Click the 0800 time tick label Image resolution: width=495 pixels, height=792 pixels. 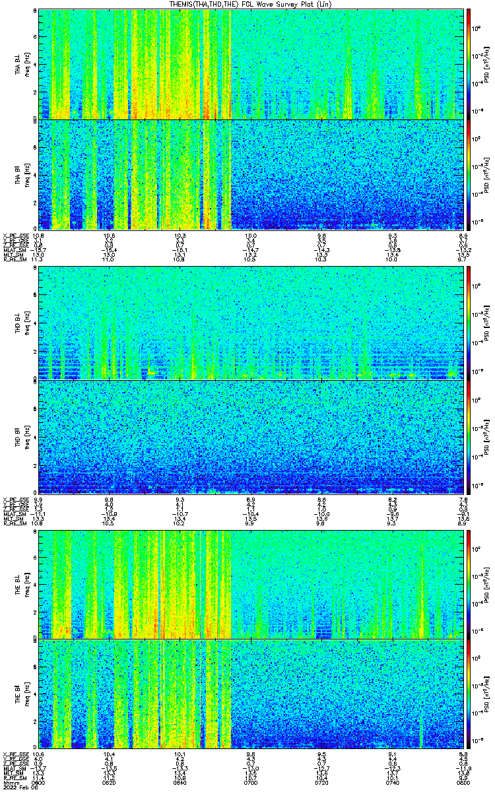pos(463,782)
